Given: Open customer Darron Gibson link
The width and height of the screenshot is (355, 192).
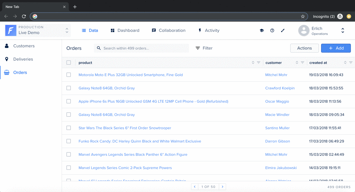Looking at the screenshot, I should tap(277, 141).
